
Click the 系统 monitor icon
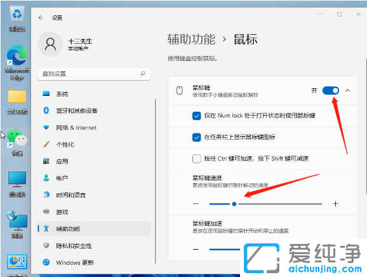click(46, 93)
